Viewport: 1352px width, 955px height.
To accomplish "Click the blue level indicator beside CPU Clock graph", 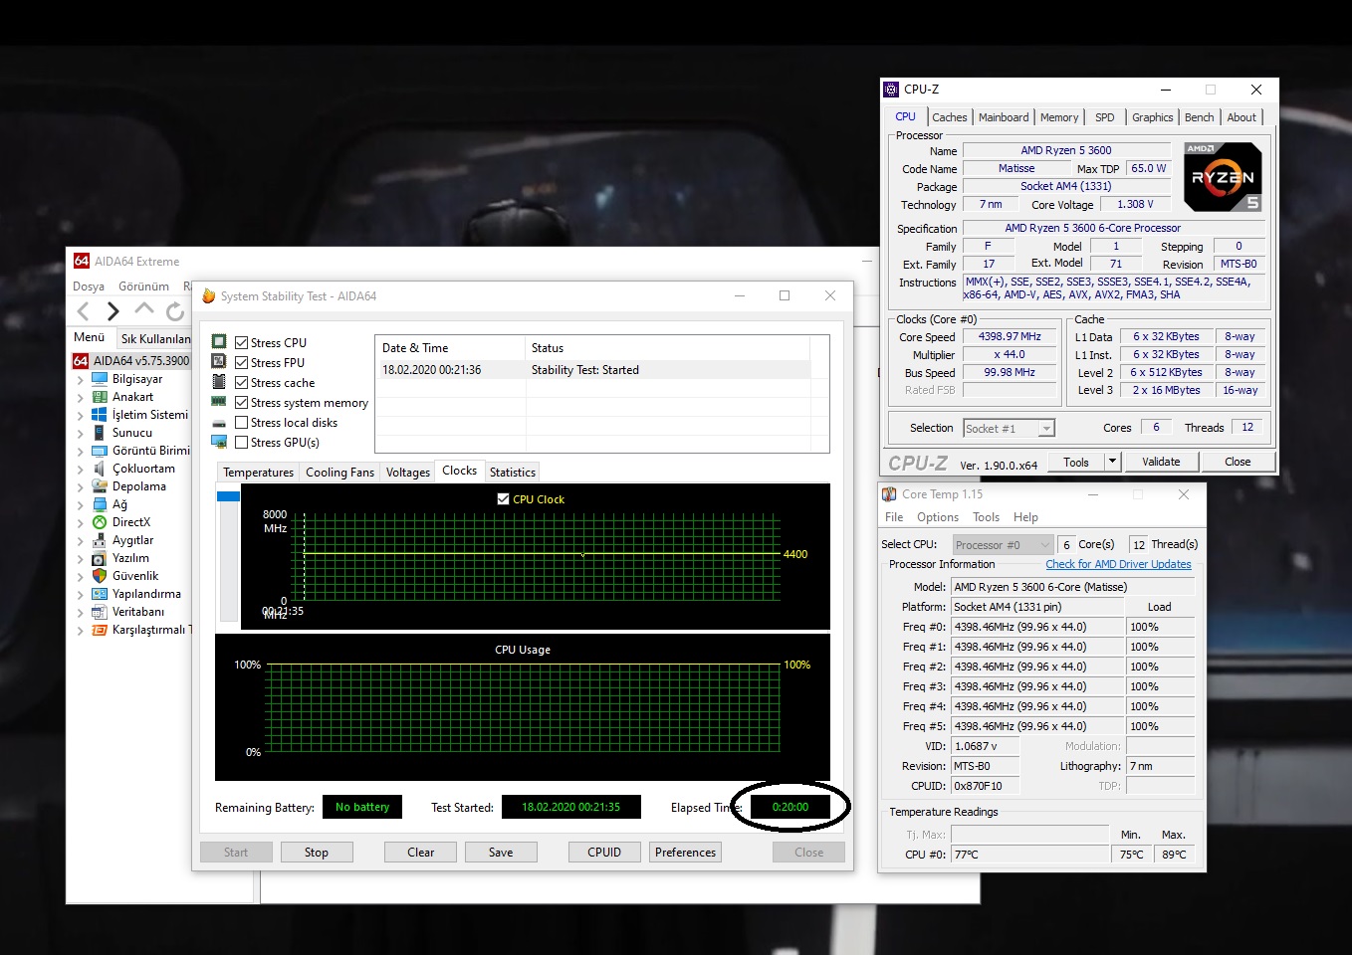I will [x=228, y=496].
